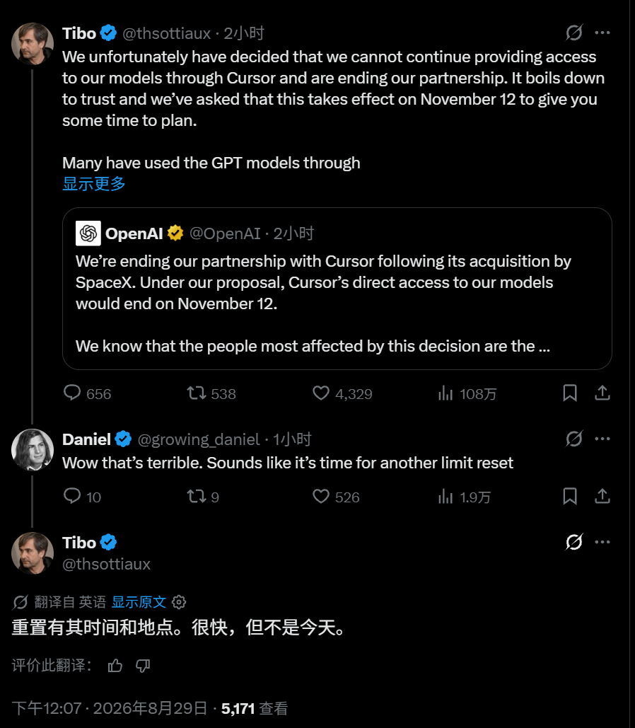The image size is (635, 728).
Task: Open the more options menu on Daniel's reply
Action: pos(602,439)
